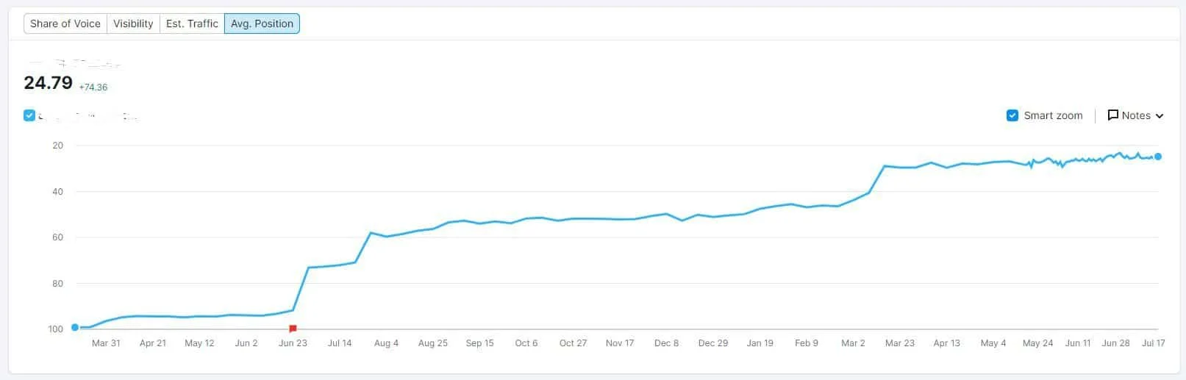The height and width of the screenshot is (380, 1186).
Task: Click the 100 value on the vertical axis
Action: coord(56,329)
